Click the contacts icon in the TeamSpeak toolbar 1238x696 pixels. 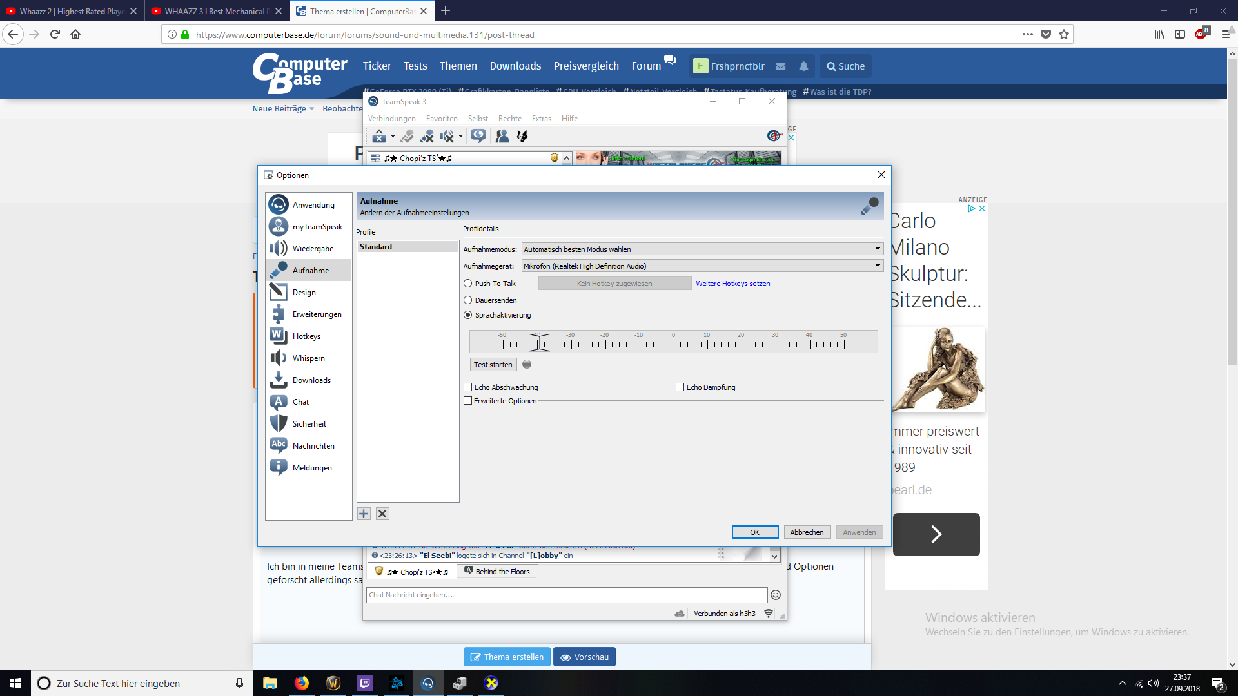point(502,136)
